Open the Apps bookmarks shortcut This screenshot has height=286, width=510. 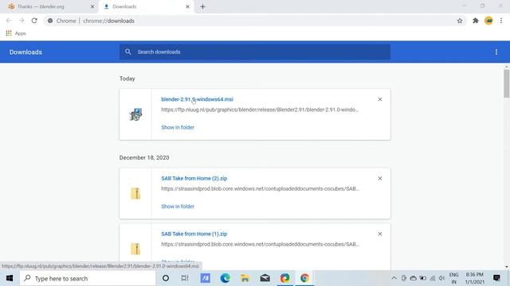point(16,33)
